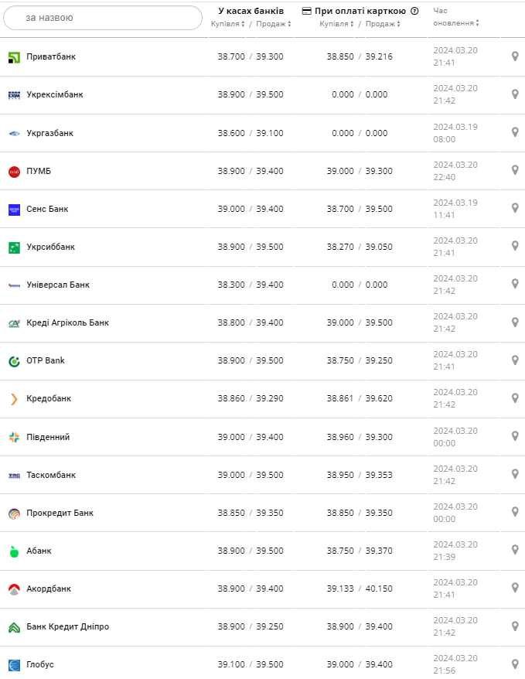The image size is (525, 679).
Task: Click the green Укрсиббанк logo
Action: (x=14, y=247)
